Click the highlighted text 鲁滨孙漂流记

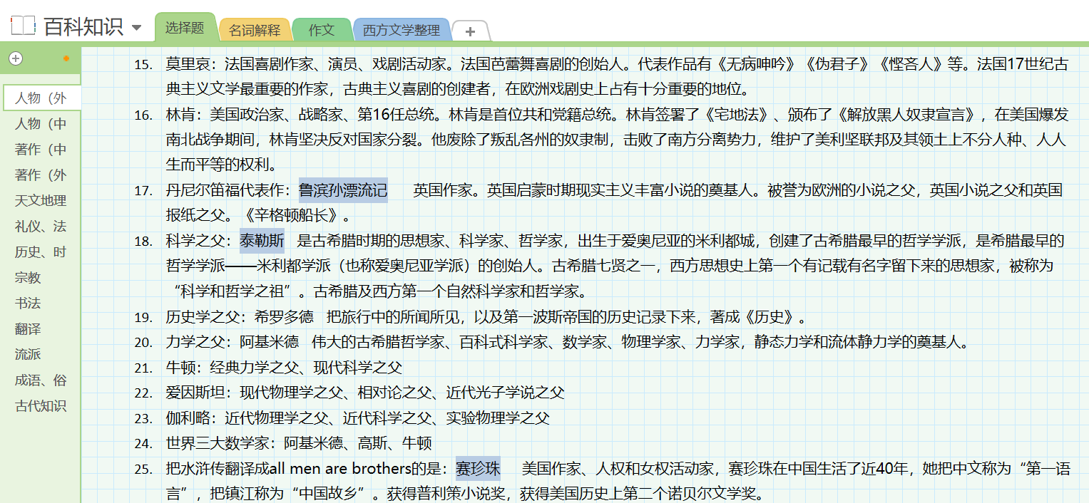(x=343, y=190)
